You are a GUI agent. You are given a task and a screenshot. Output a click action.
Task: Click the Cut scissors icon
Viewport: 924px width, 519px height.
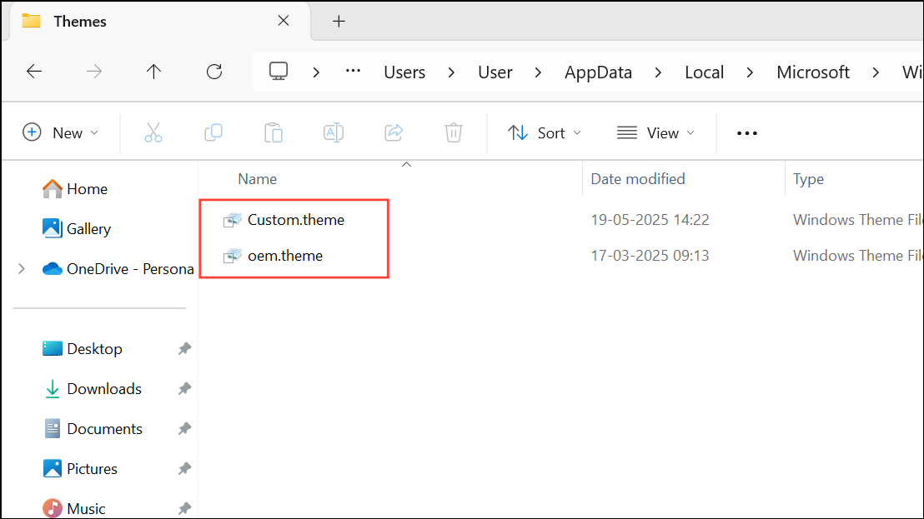(153, 133)
